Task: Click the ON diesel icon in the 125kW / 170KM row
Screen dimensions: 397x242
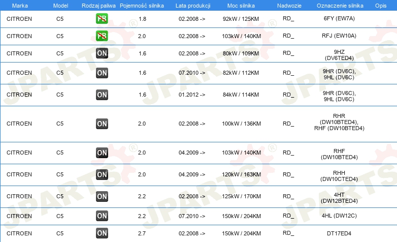Action: (x=102, y=196)
